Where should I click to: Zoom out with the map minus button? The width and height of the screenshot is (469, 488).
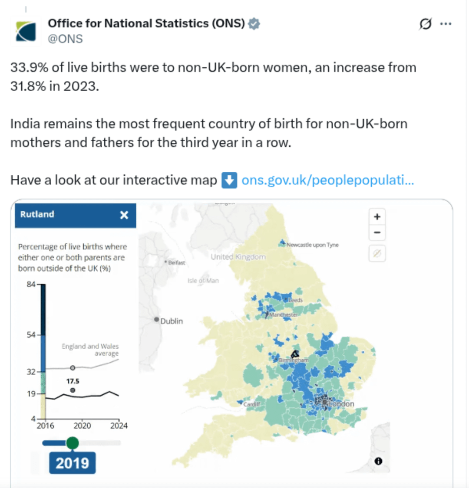click(377, 233)
